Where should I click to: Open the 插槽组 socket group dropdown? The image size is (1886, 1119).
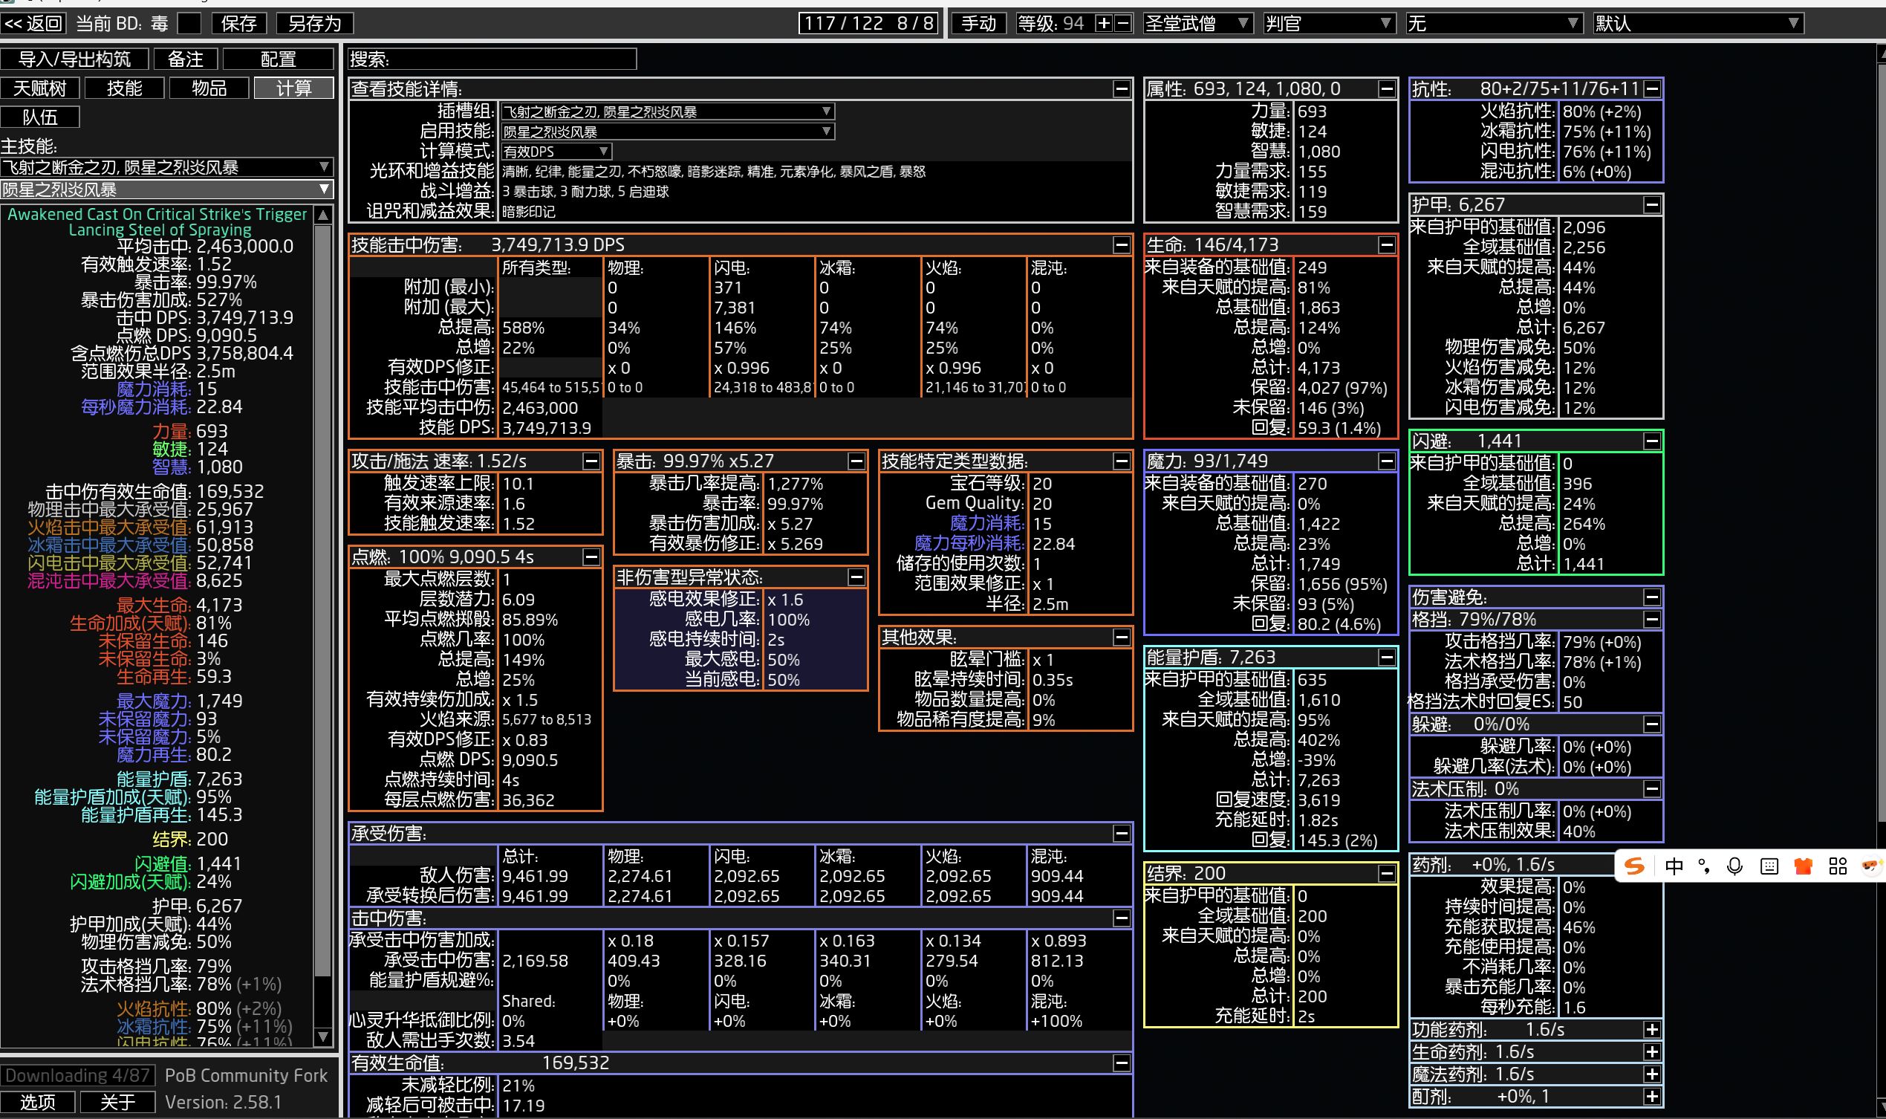pos(667,111)
